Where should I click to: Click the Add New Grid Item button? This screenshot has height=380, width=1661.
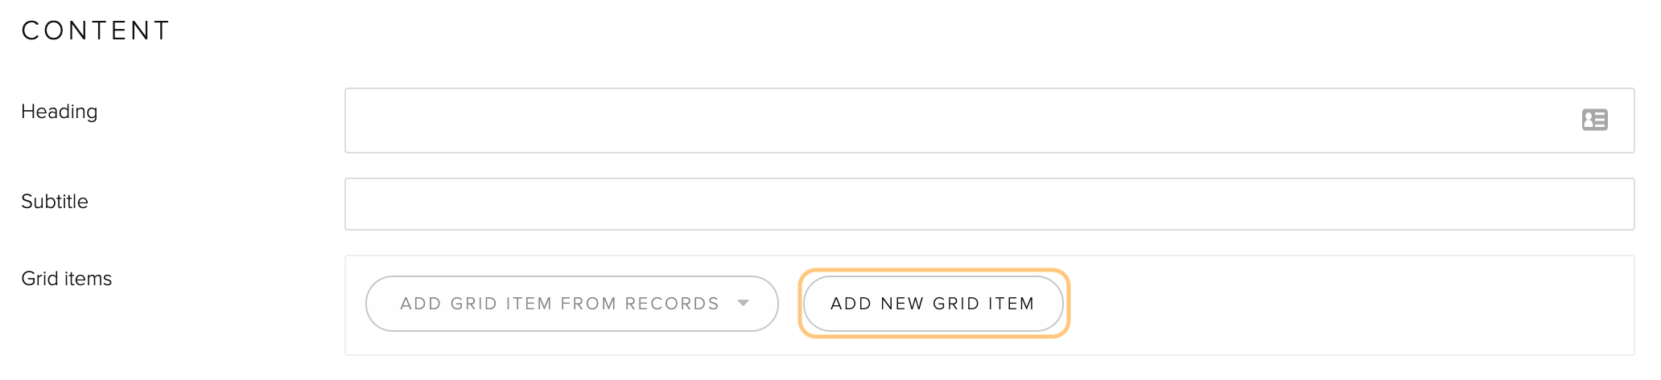[933, 304]
